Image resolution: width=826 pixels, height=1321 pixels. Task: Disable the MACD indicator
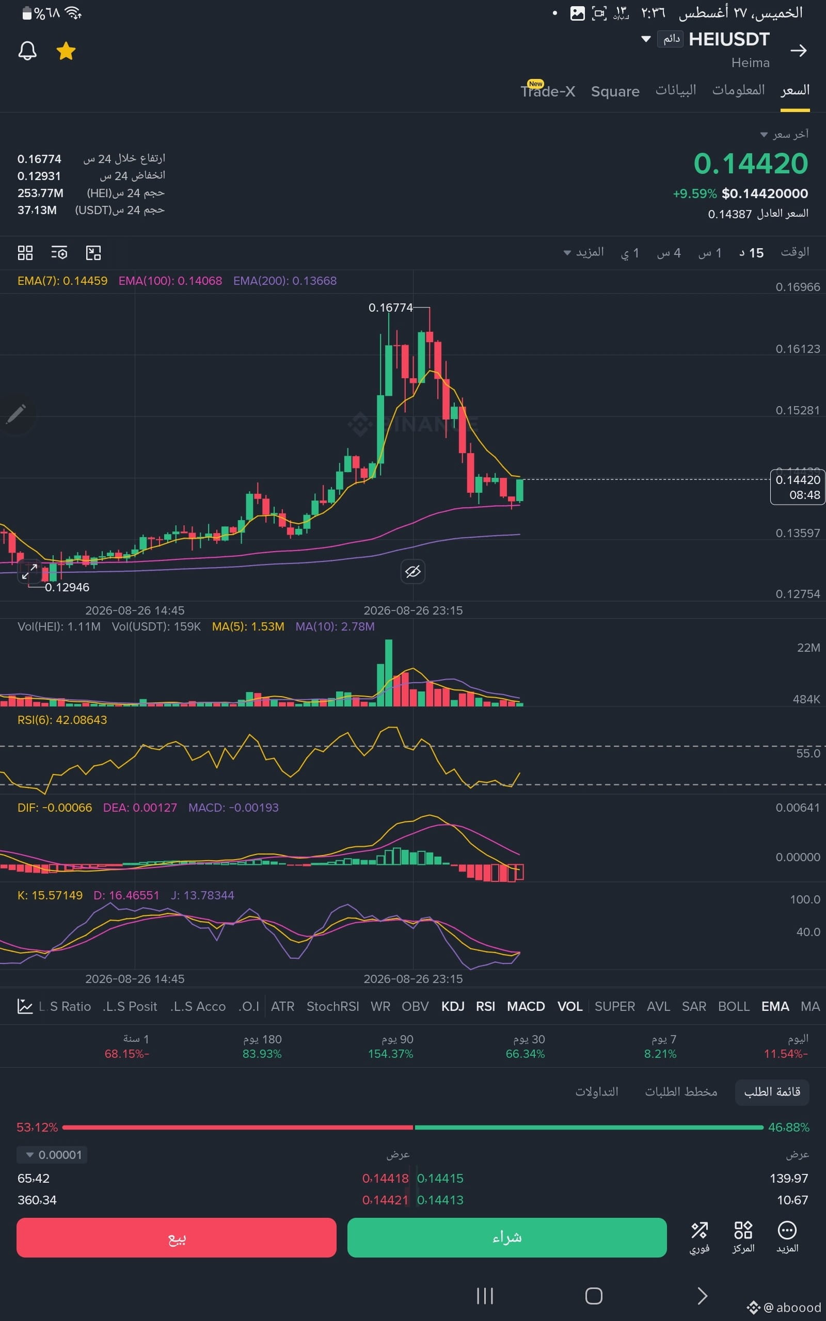pos(526,1006)
